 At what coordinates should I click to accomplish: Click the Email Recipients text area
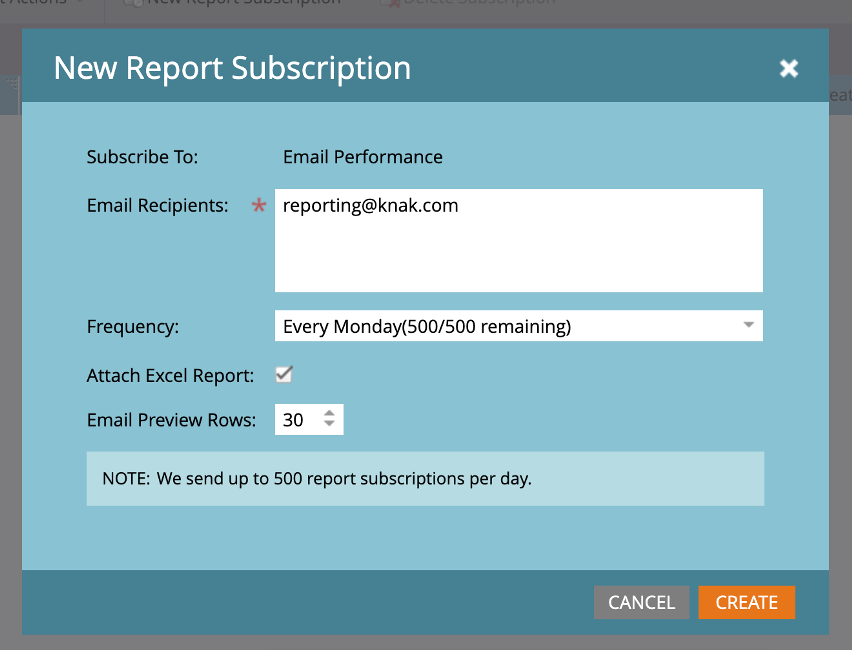tap(518, 240)
